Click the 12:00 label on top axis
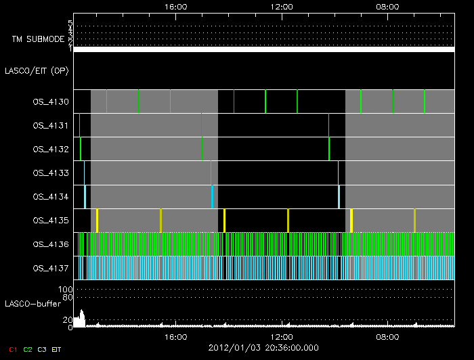Image resolution: width=474 pixels, height=360 pixels. [x=281, y=7]
